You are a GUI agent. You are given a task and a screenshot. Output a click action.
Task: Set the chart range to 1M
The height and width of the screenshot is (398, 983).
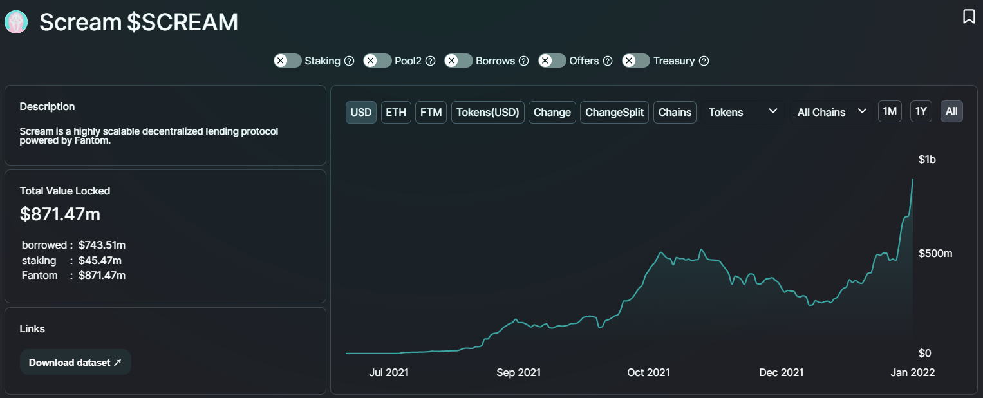coord(890,111)
